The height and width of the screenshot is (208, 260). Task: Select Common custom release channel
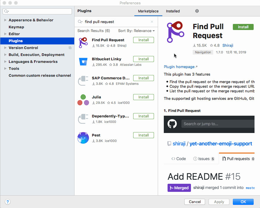click(40, 76)
